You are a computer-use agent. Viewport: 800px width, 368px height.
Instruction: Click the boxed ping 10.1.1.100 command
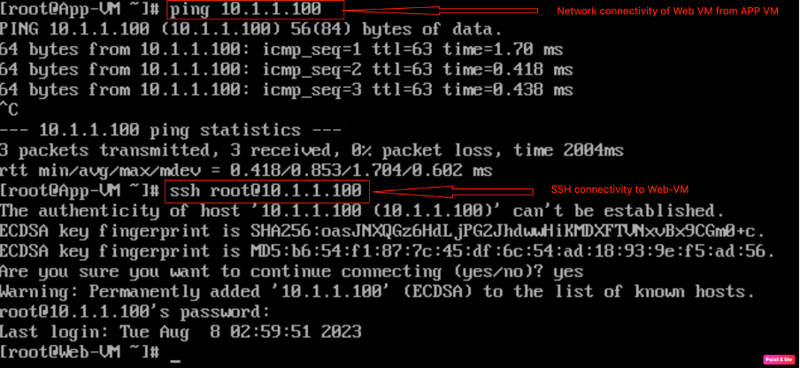pyautogui.click(x=242, y=11)
